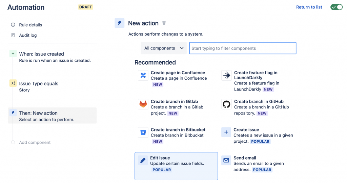Image resolution: width=347 pixels, height=183 pixels.
Task: Open Rule details in sidebar
Action: (x=30, y=25)
